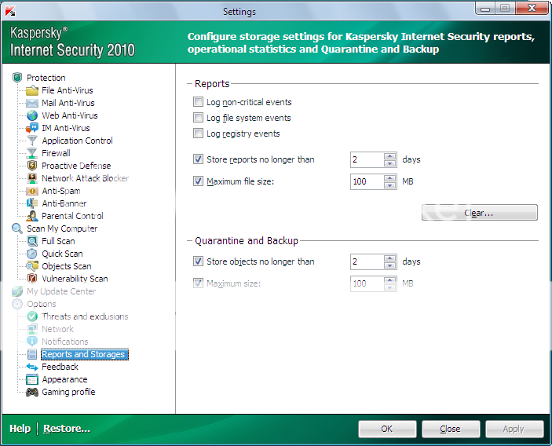
Task: Decrease report storage days with down arrow
Action: (x=389, y=163)
